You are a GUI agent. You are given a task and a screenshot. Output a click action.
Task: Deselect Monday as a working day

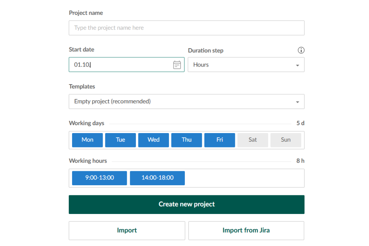[x=87, y=140]
